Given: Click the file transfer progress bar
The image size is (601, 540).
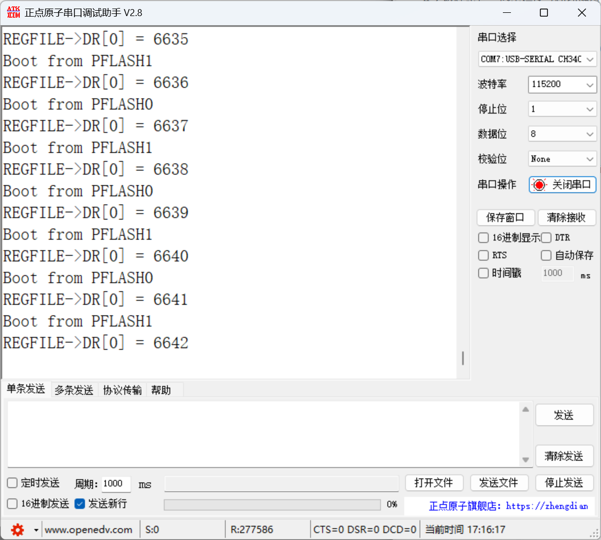Looking at the screenshot, I should point(272,505).
